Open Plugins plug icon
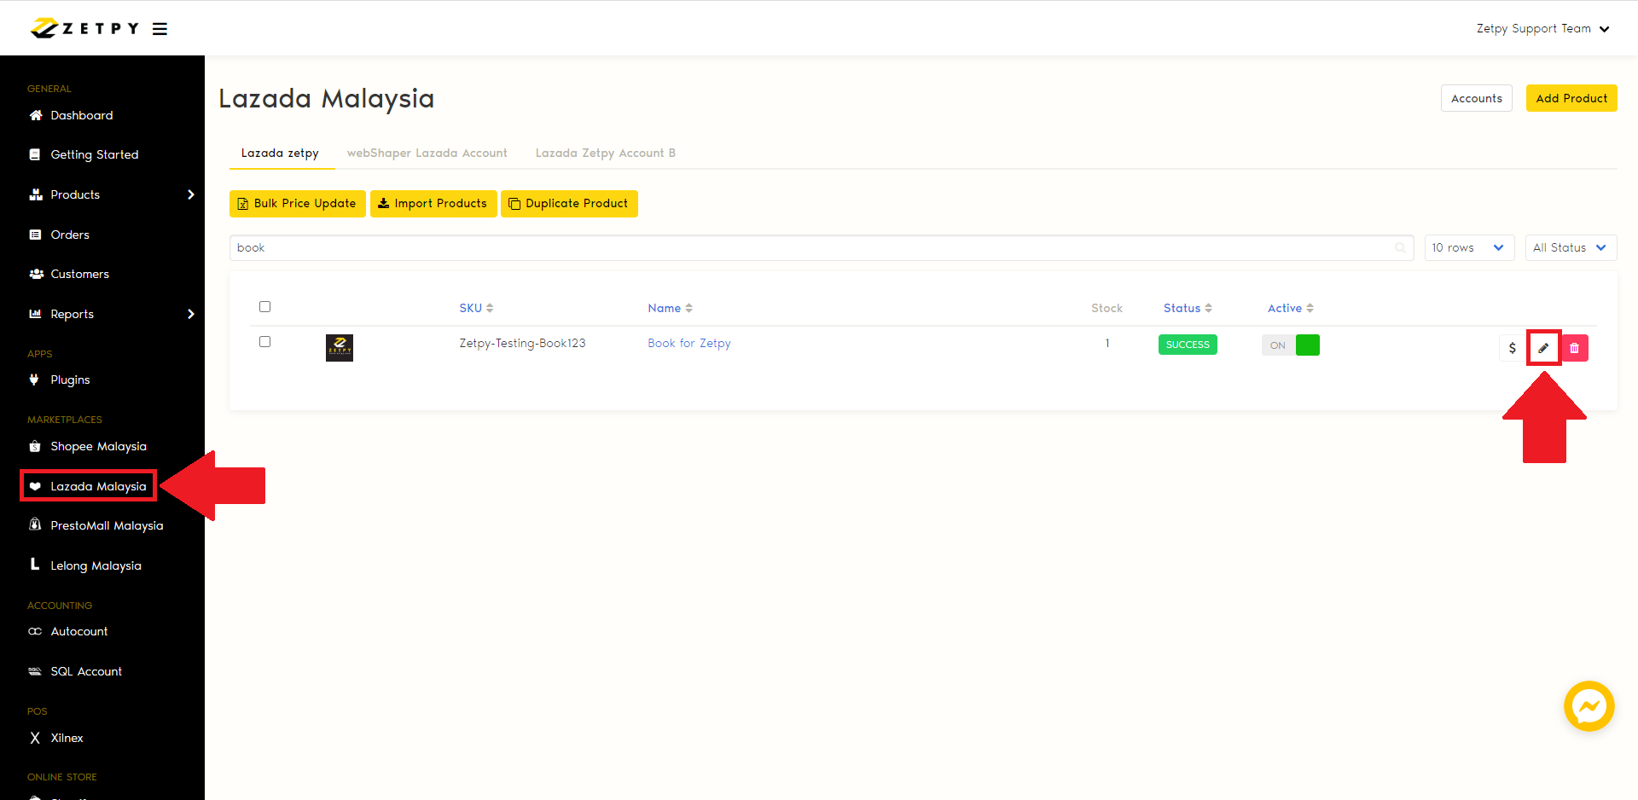 34,380
